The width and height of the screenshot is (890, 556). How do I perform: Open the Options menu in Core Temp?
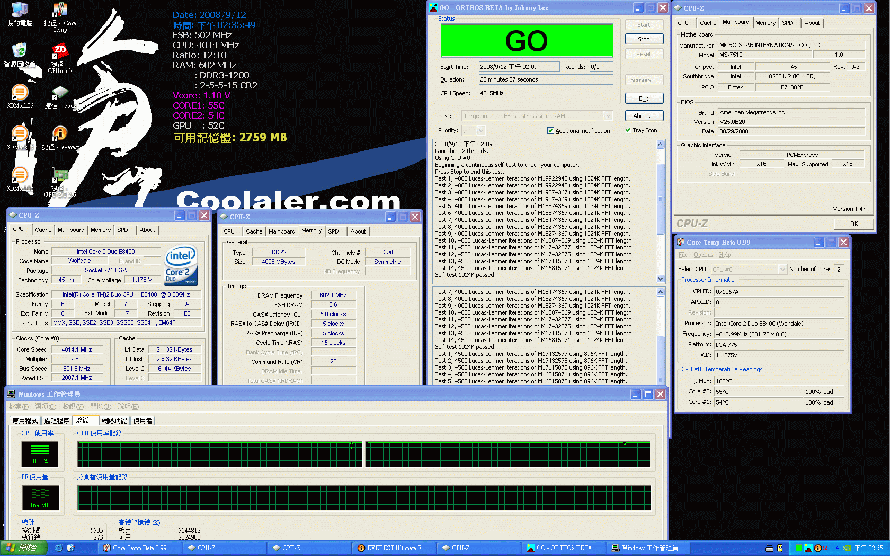click(703, 255)
